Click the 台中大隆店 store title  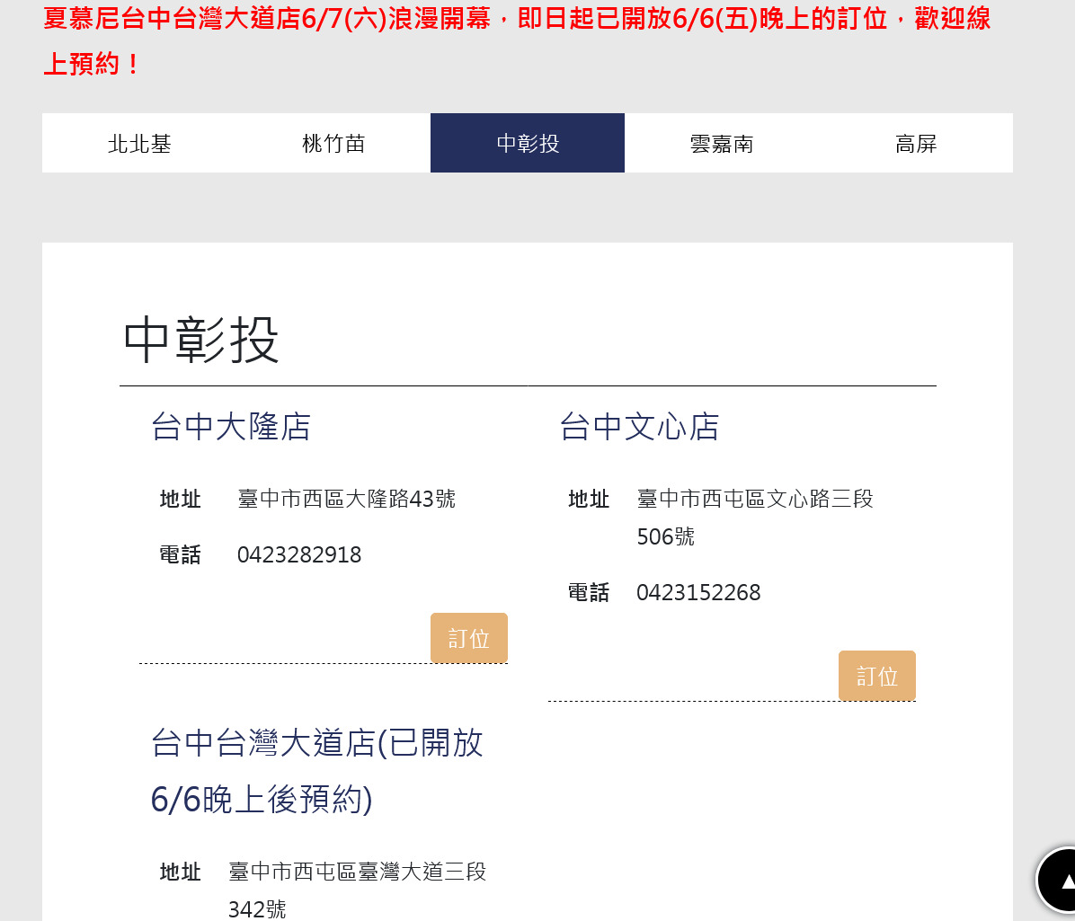coord(231,427)
